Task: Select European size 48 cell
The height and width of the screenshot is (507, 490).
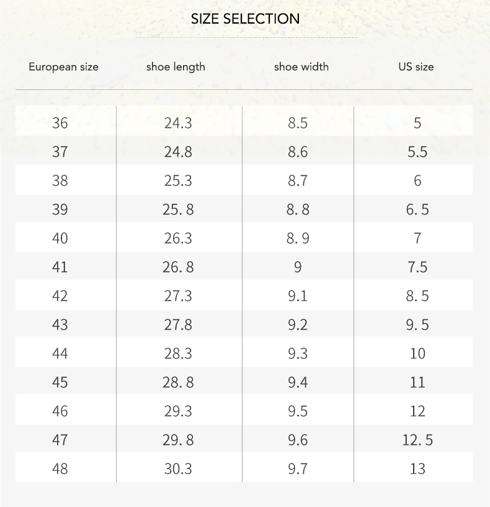Action: (x=60, y=469)
